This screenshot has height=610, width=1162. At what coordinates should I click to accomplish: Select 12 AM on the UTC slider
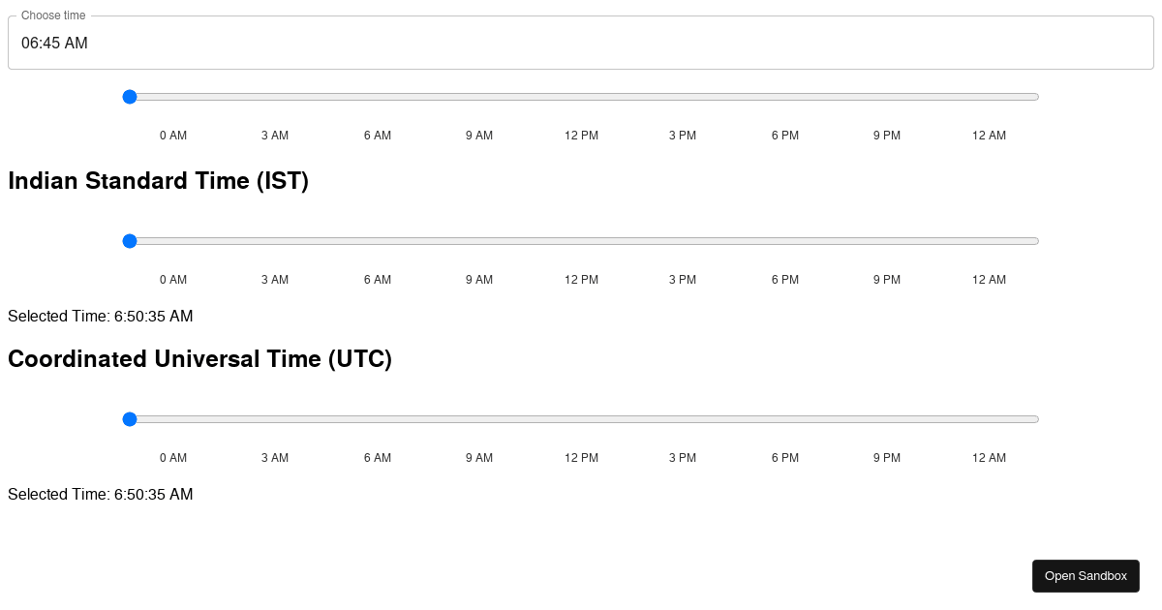(x=989, y=419)
